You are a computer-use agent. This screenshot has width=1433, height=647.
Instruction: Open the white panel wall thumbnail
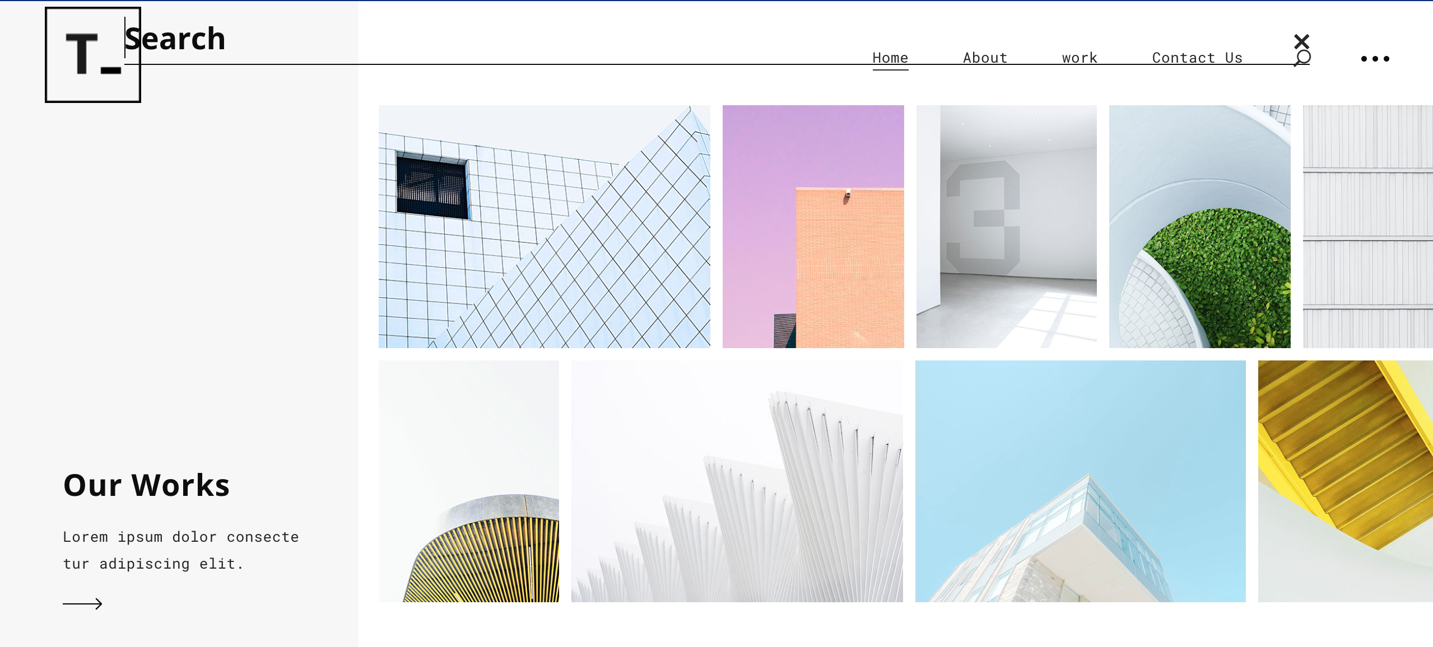click(1367, 226)
